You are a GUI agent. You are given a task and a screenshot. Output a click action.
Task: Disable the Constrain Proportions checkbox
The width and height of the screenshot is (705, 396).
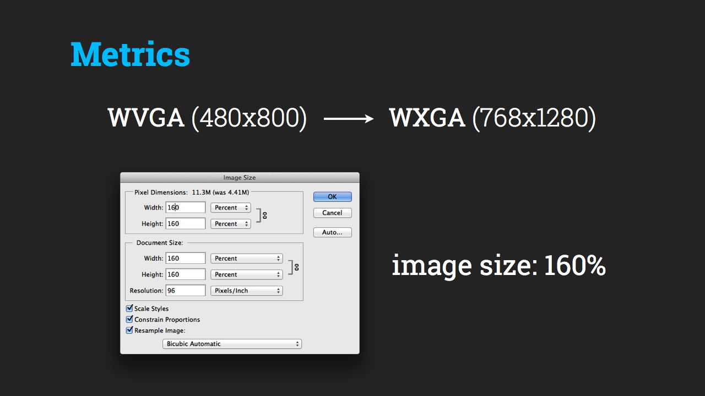(x=129, y=320)
